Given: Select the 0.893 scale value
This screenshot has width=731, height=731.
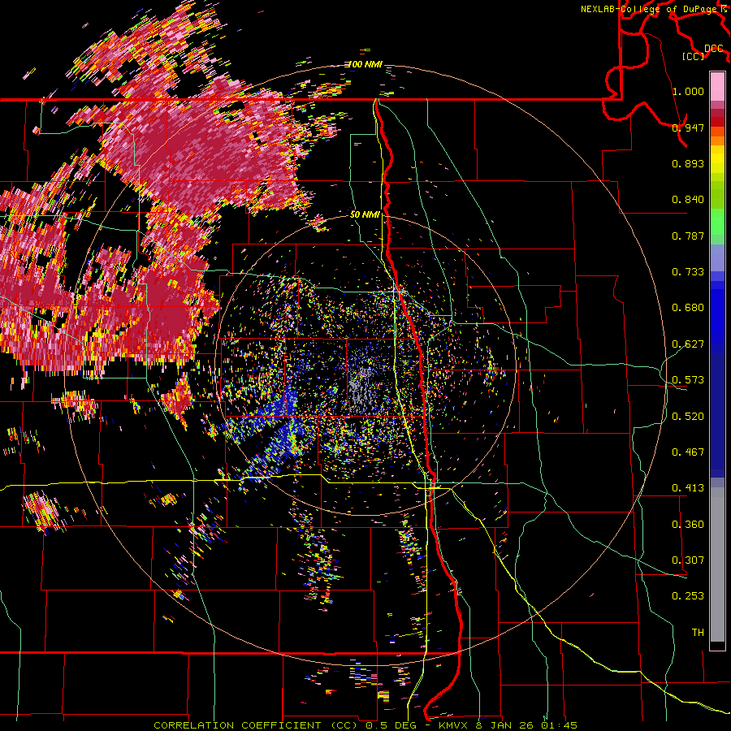Looking at the screenshot, I should 688,163.
